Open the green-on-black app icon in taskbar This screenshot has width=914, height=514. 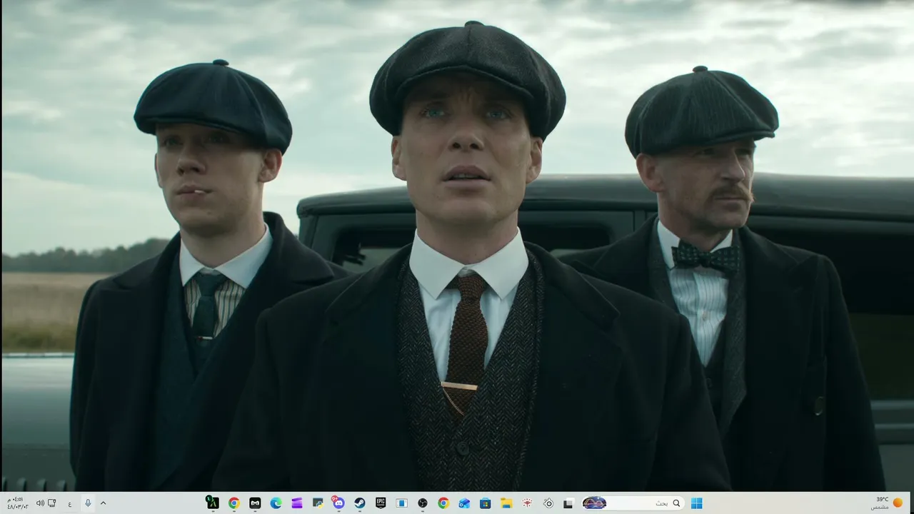[212, 503]
